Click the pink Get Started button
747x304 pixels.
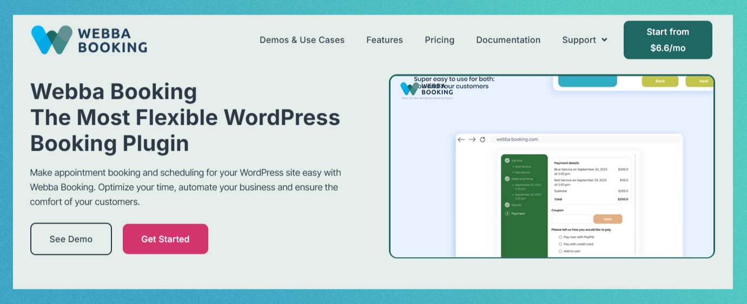166,239
